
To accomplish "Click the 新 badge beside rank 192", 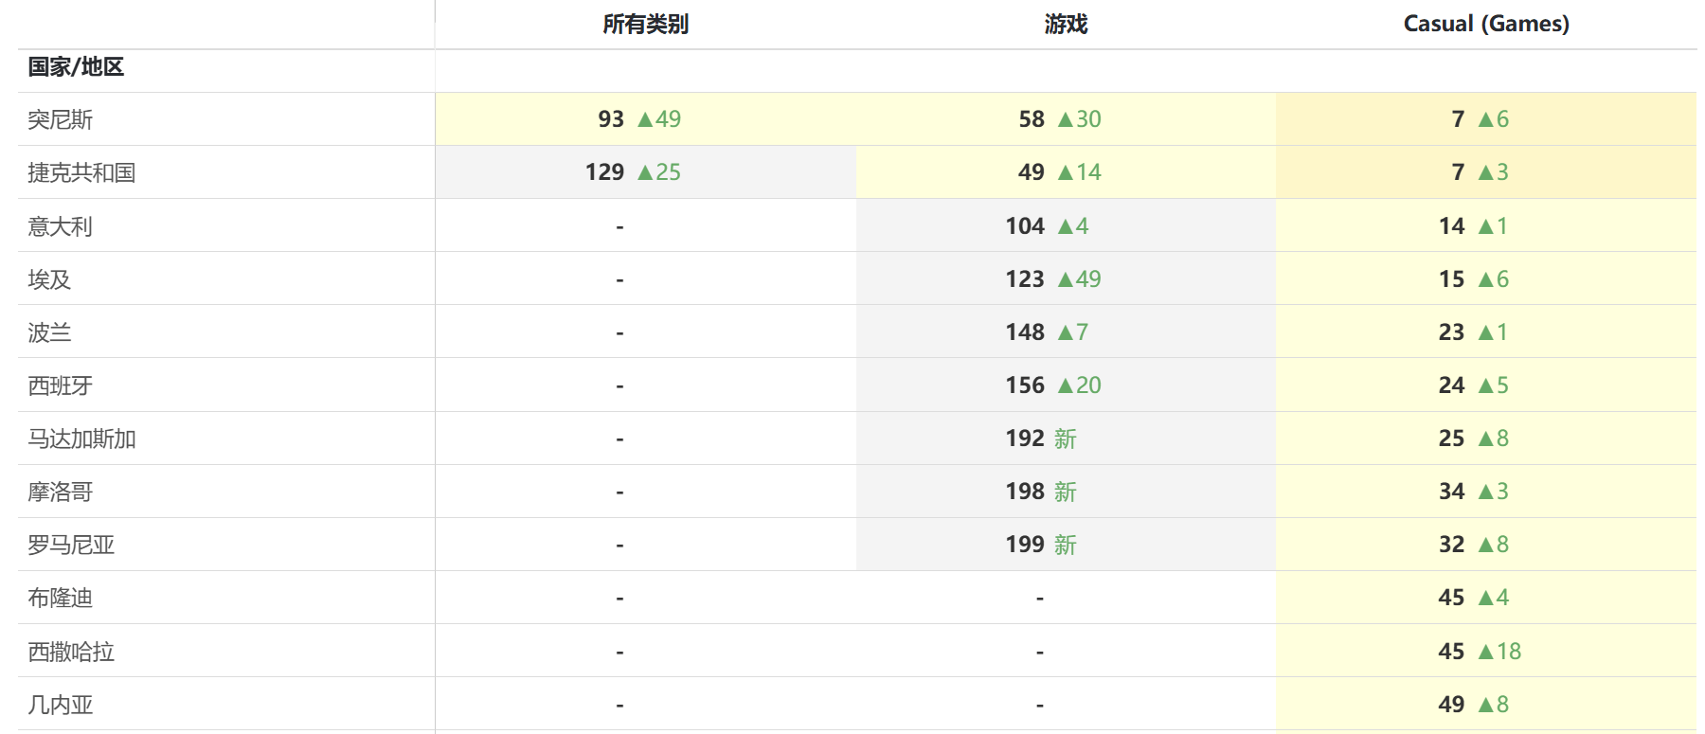I will pyautogui.click(x=1065, y=439).
